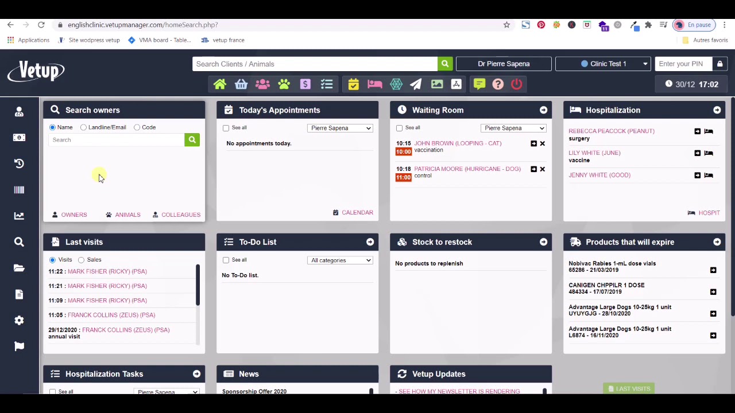Open VMA board bookmark
735x413 pixels.
click(160, 40)
